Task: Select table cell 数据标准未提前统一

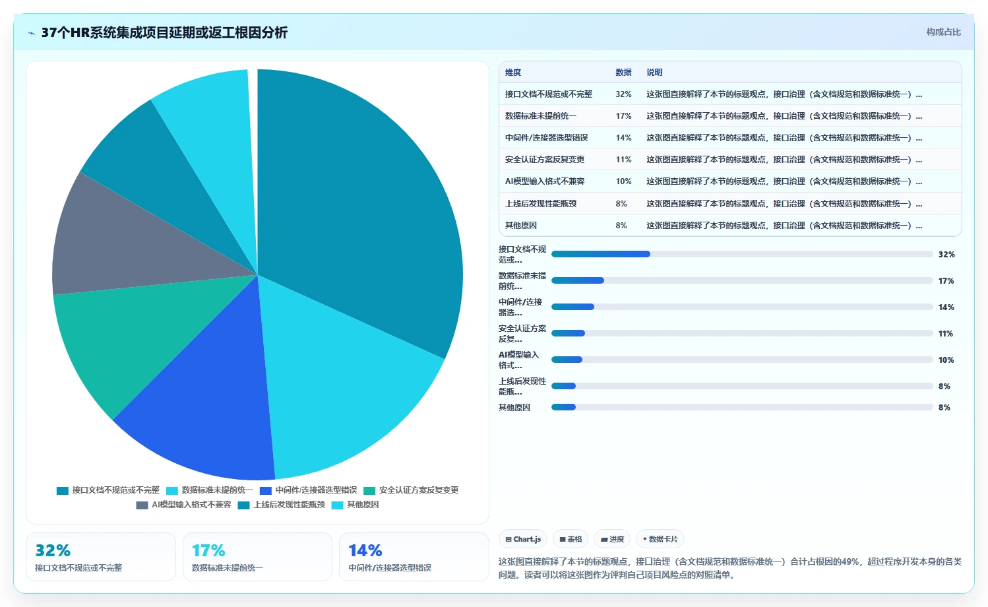Action: click(541, 116)
